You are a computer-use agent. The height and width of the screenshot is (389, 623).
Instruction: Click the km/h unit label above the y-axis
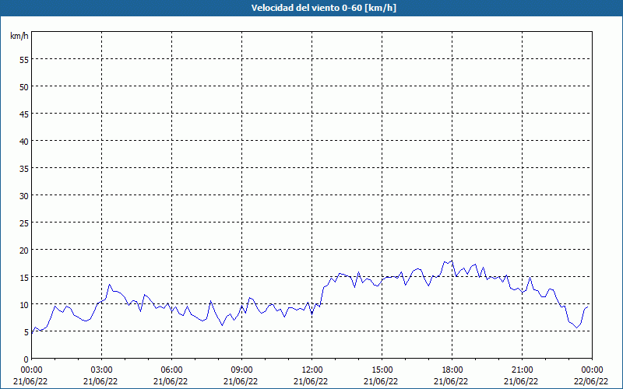[x=19, y=37]
